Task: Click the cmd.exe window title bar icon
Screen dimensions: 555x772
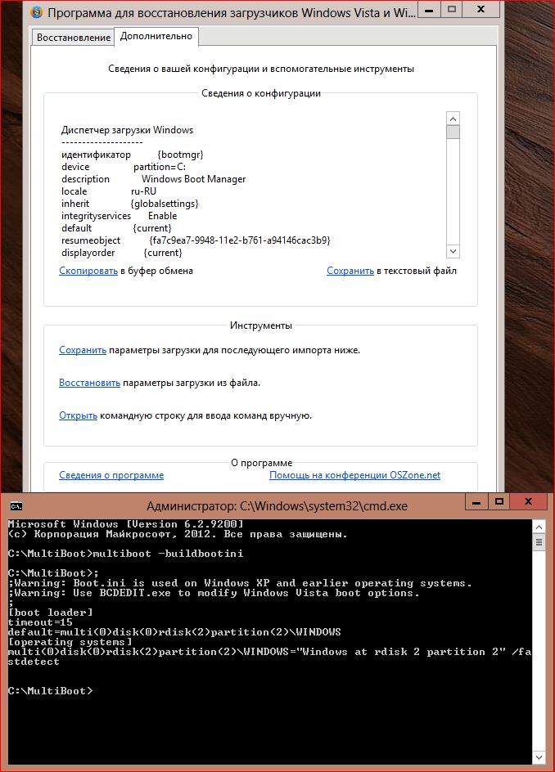Action: (x=16, y=505)
